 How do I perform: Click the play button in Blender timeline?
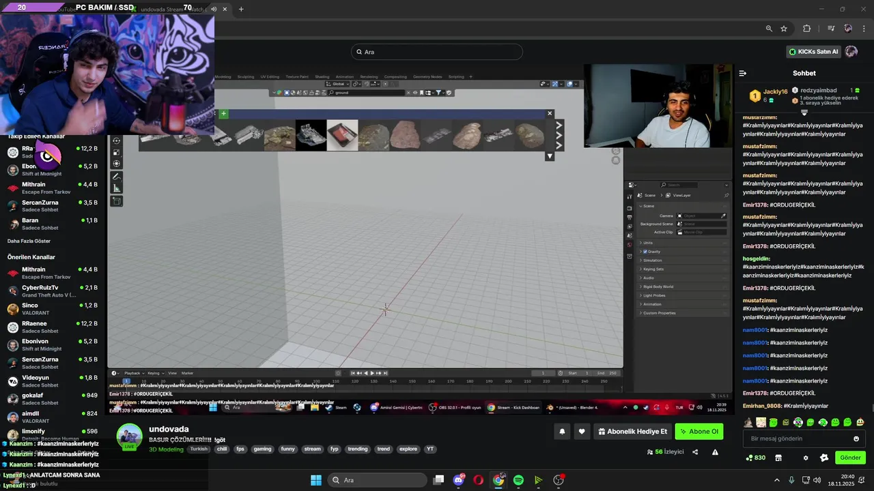point(372,373)
